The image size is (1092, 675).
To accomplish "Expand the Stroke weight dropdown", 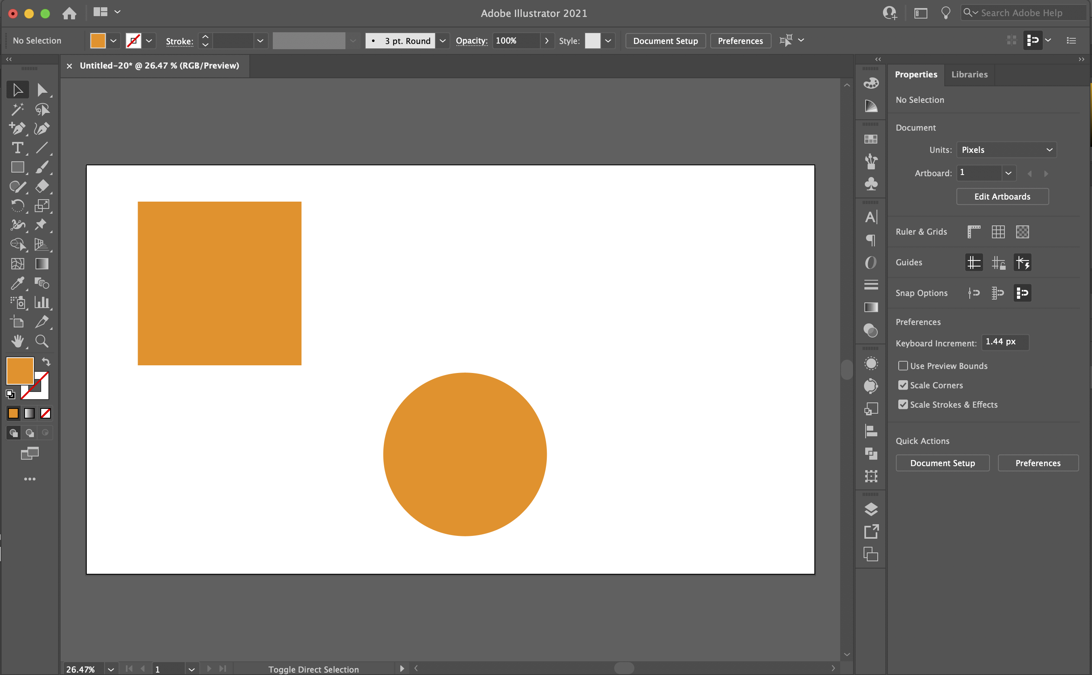I will [261, 41].
